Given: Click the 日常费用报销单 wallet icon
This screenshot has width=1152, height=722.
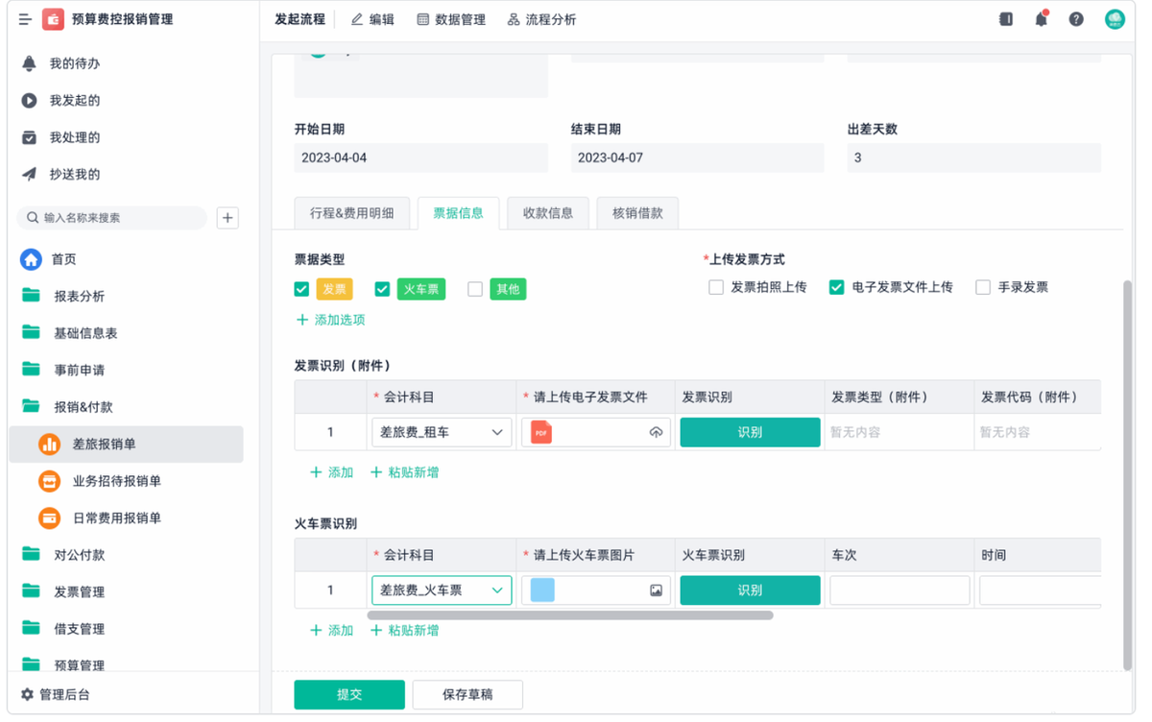Looking at the screenshot, I should pyautogui.click(x=49, y=518).
